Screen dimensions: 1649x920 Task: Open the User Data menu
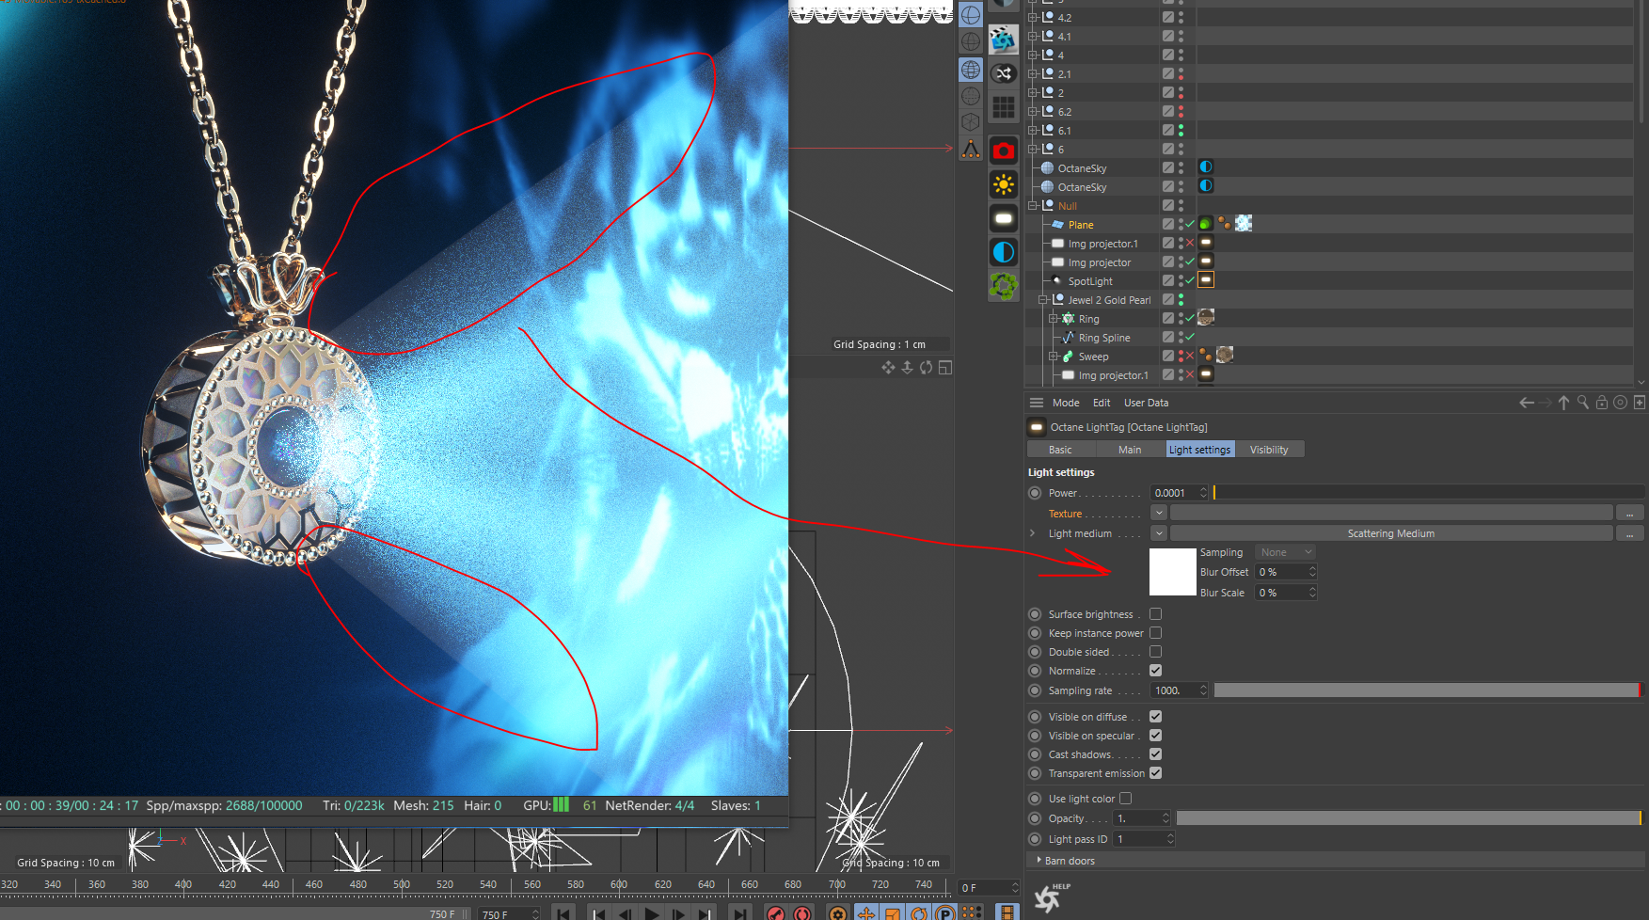click(1146, 403)
